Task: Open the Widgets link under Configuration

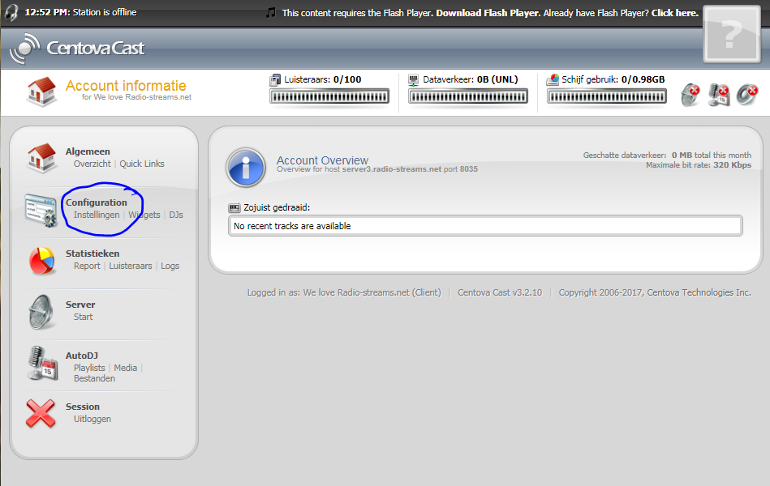Action: point(144,215)
